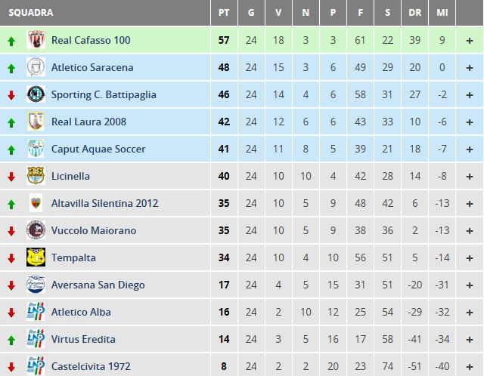Expand Altavilla Silentina 2012 details with plus
The height and width of the screenshot is (376, 484).
tap(470, 203)
